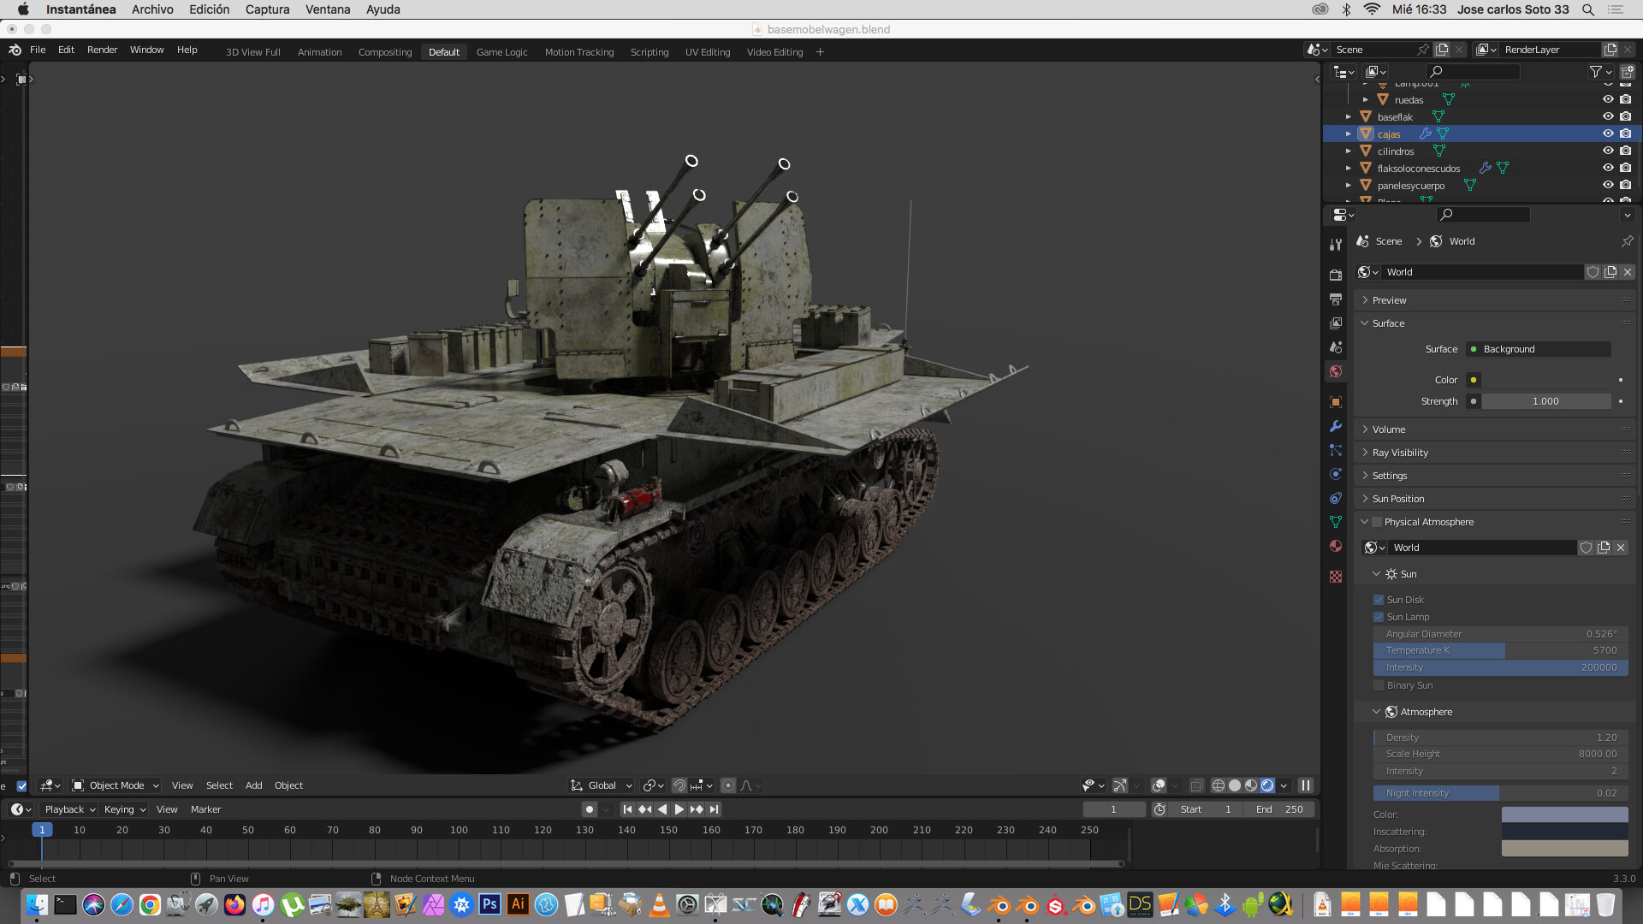Pause the viewport render preview
Viewport: 1643px width, 924px height.
click(x=1306, y=785)
